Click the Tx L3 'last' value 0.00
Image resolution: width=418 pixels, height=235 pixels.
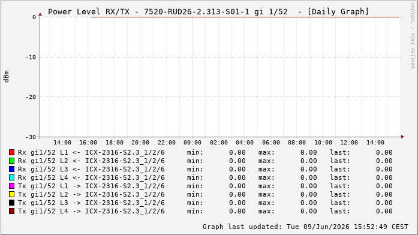click(384, 203)
